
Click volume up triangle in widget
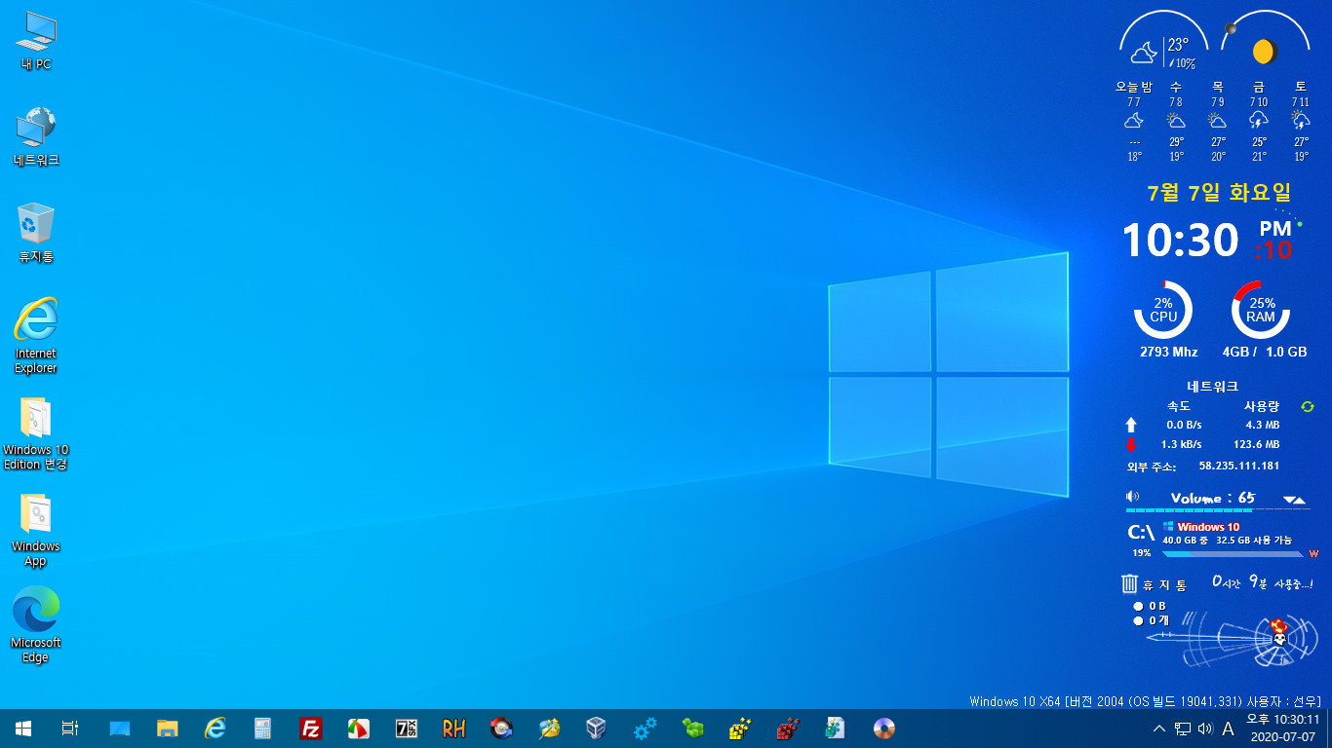(1300, 501)
